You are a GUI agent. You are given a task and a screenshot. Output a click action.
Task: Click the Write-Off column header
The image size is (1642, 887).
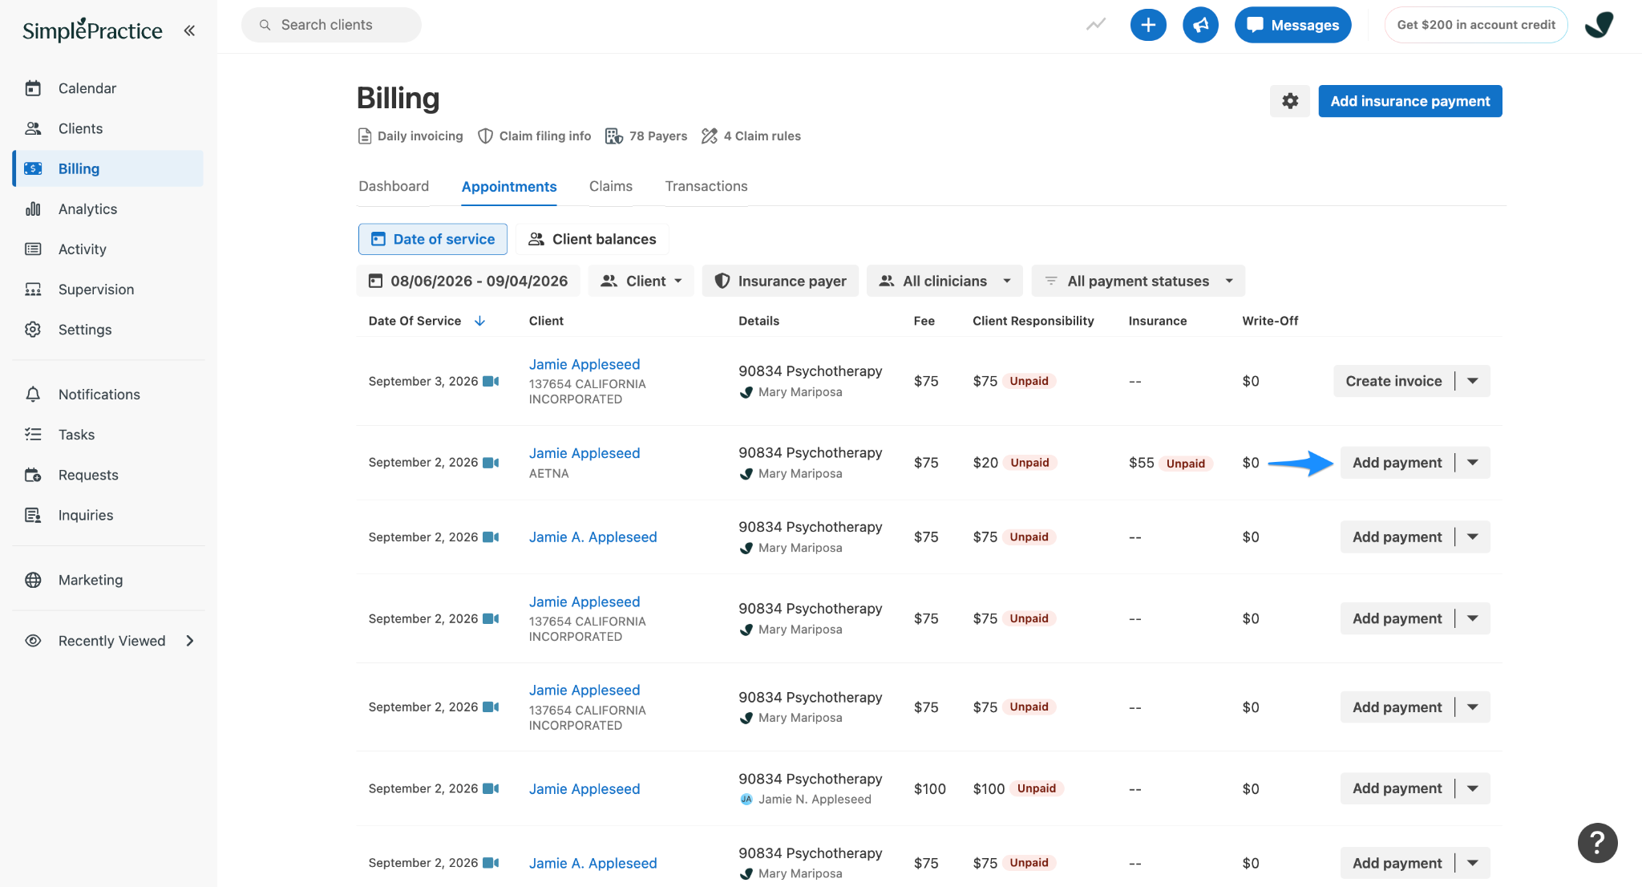[1270, 321]
